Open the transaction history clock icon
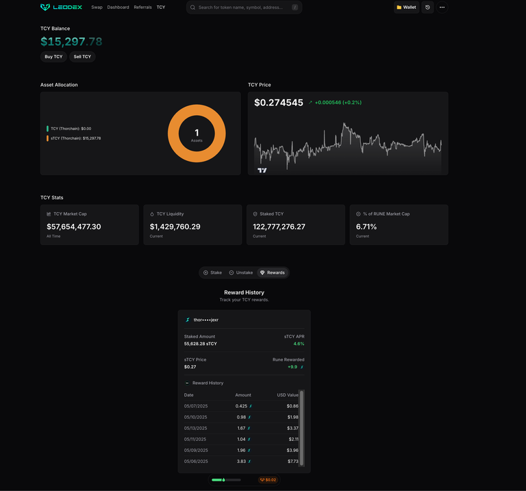The image size is (526, 491). pos(427,7)
